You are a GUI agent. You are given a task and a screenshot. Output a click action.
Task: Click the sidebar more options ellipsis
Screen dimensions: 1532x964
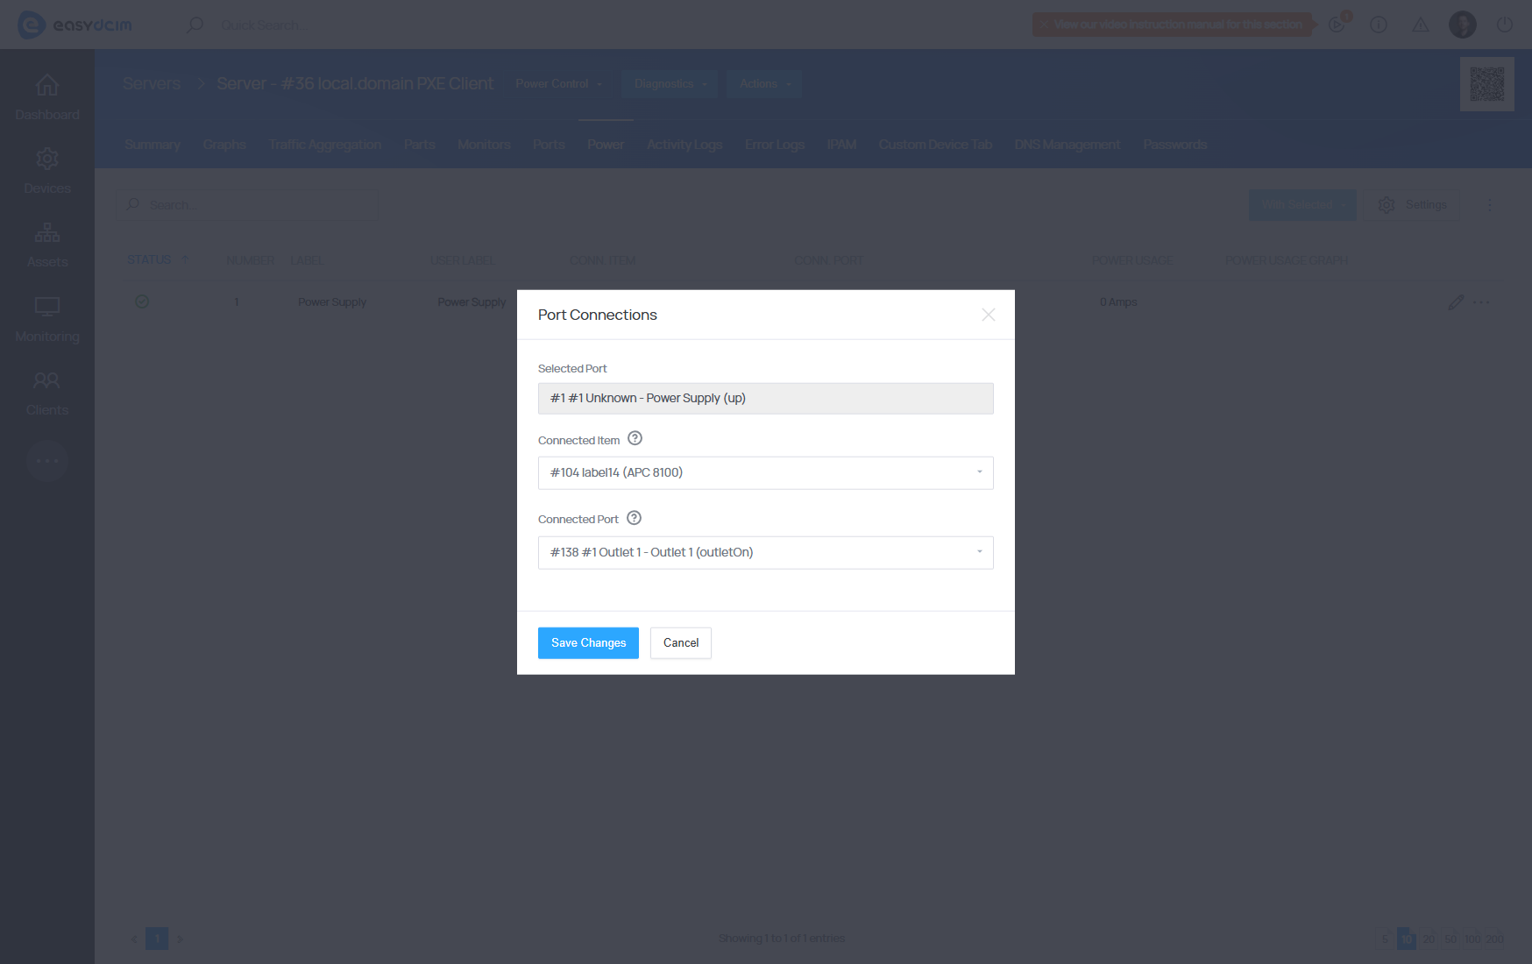[x=47, y=460]
